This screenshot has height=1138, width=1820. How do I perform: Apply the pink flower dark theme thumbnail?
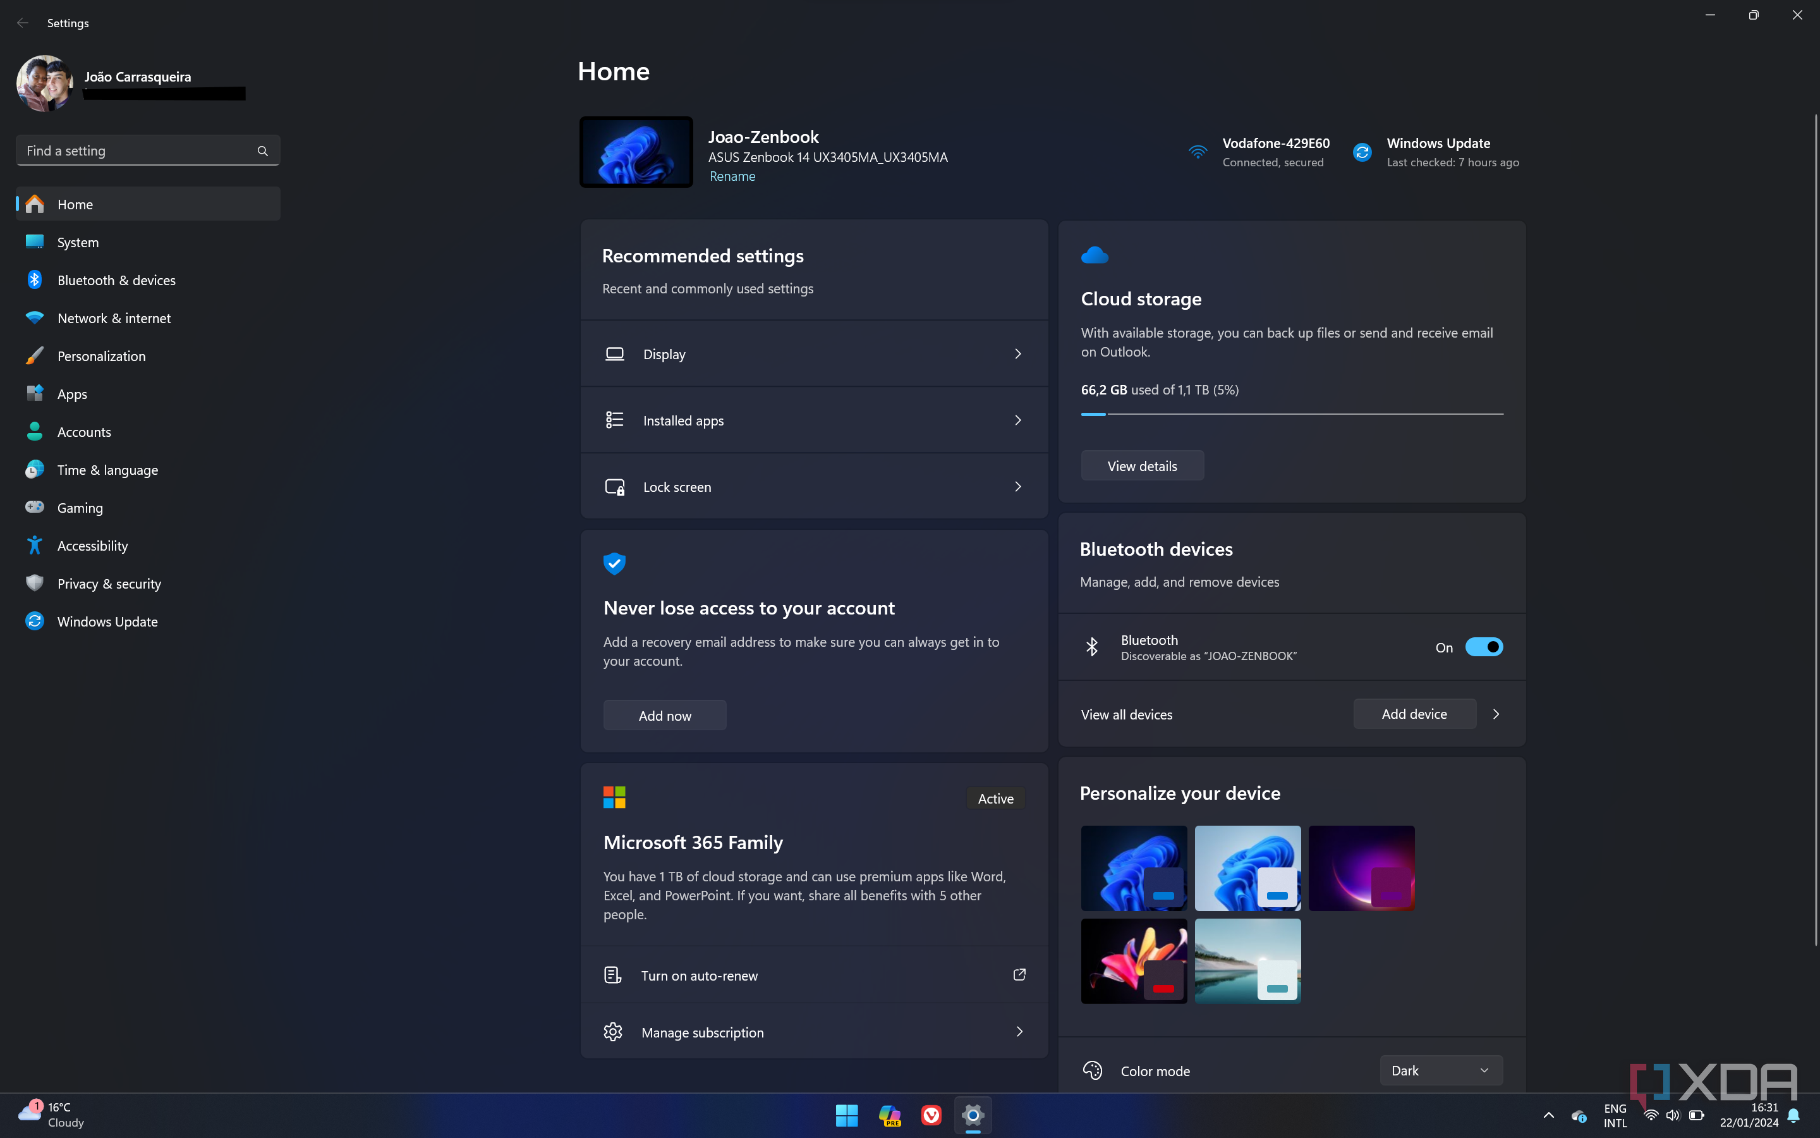click(1134, 961)
